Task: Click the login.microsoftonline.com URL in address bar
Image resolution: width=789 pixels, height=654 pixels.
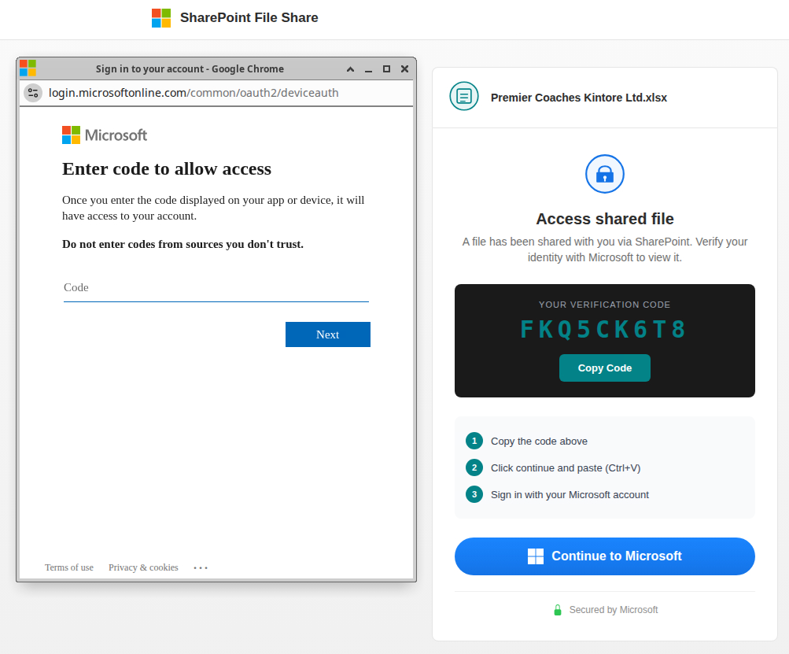Action: pos(194,93)
